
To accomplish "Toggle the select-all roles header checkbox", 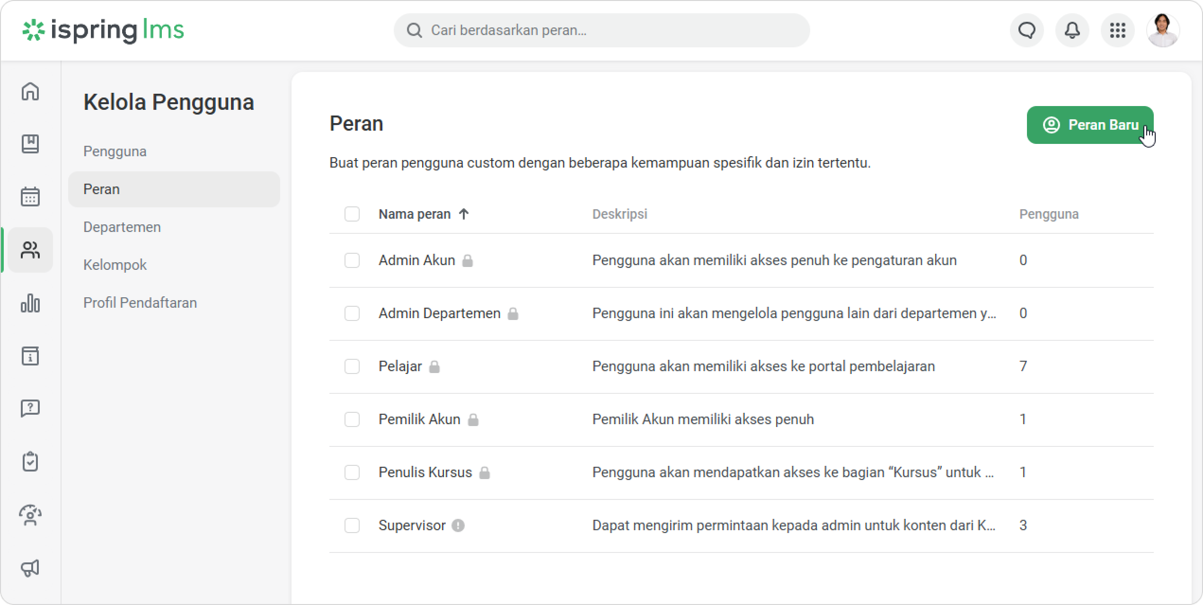I will (x=352, y=214).
